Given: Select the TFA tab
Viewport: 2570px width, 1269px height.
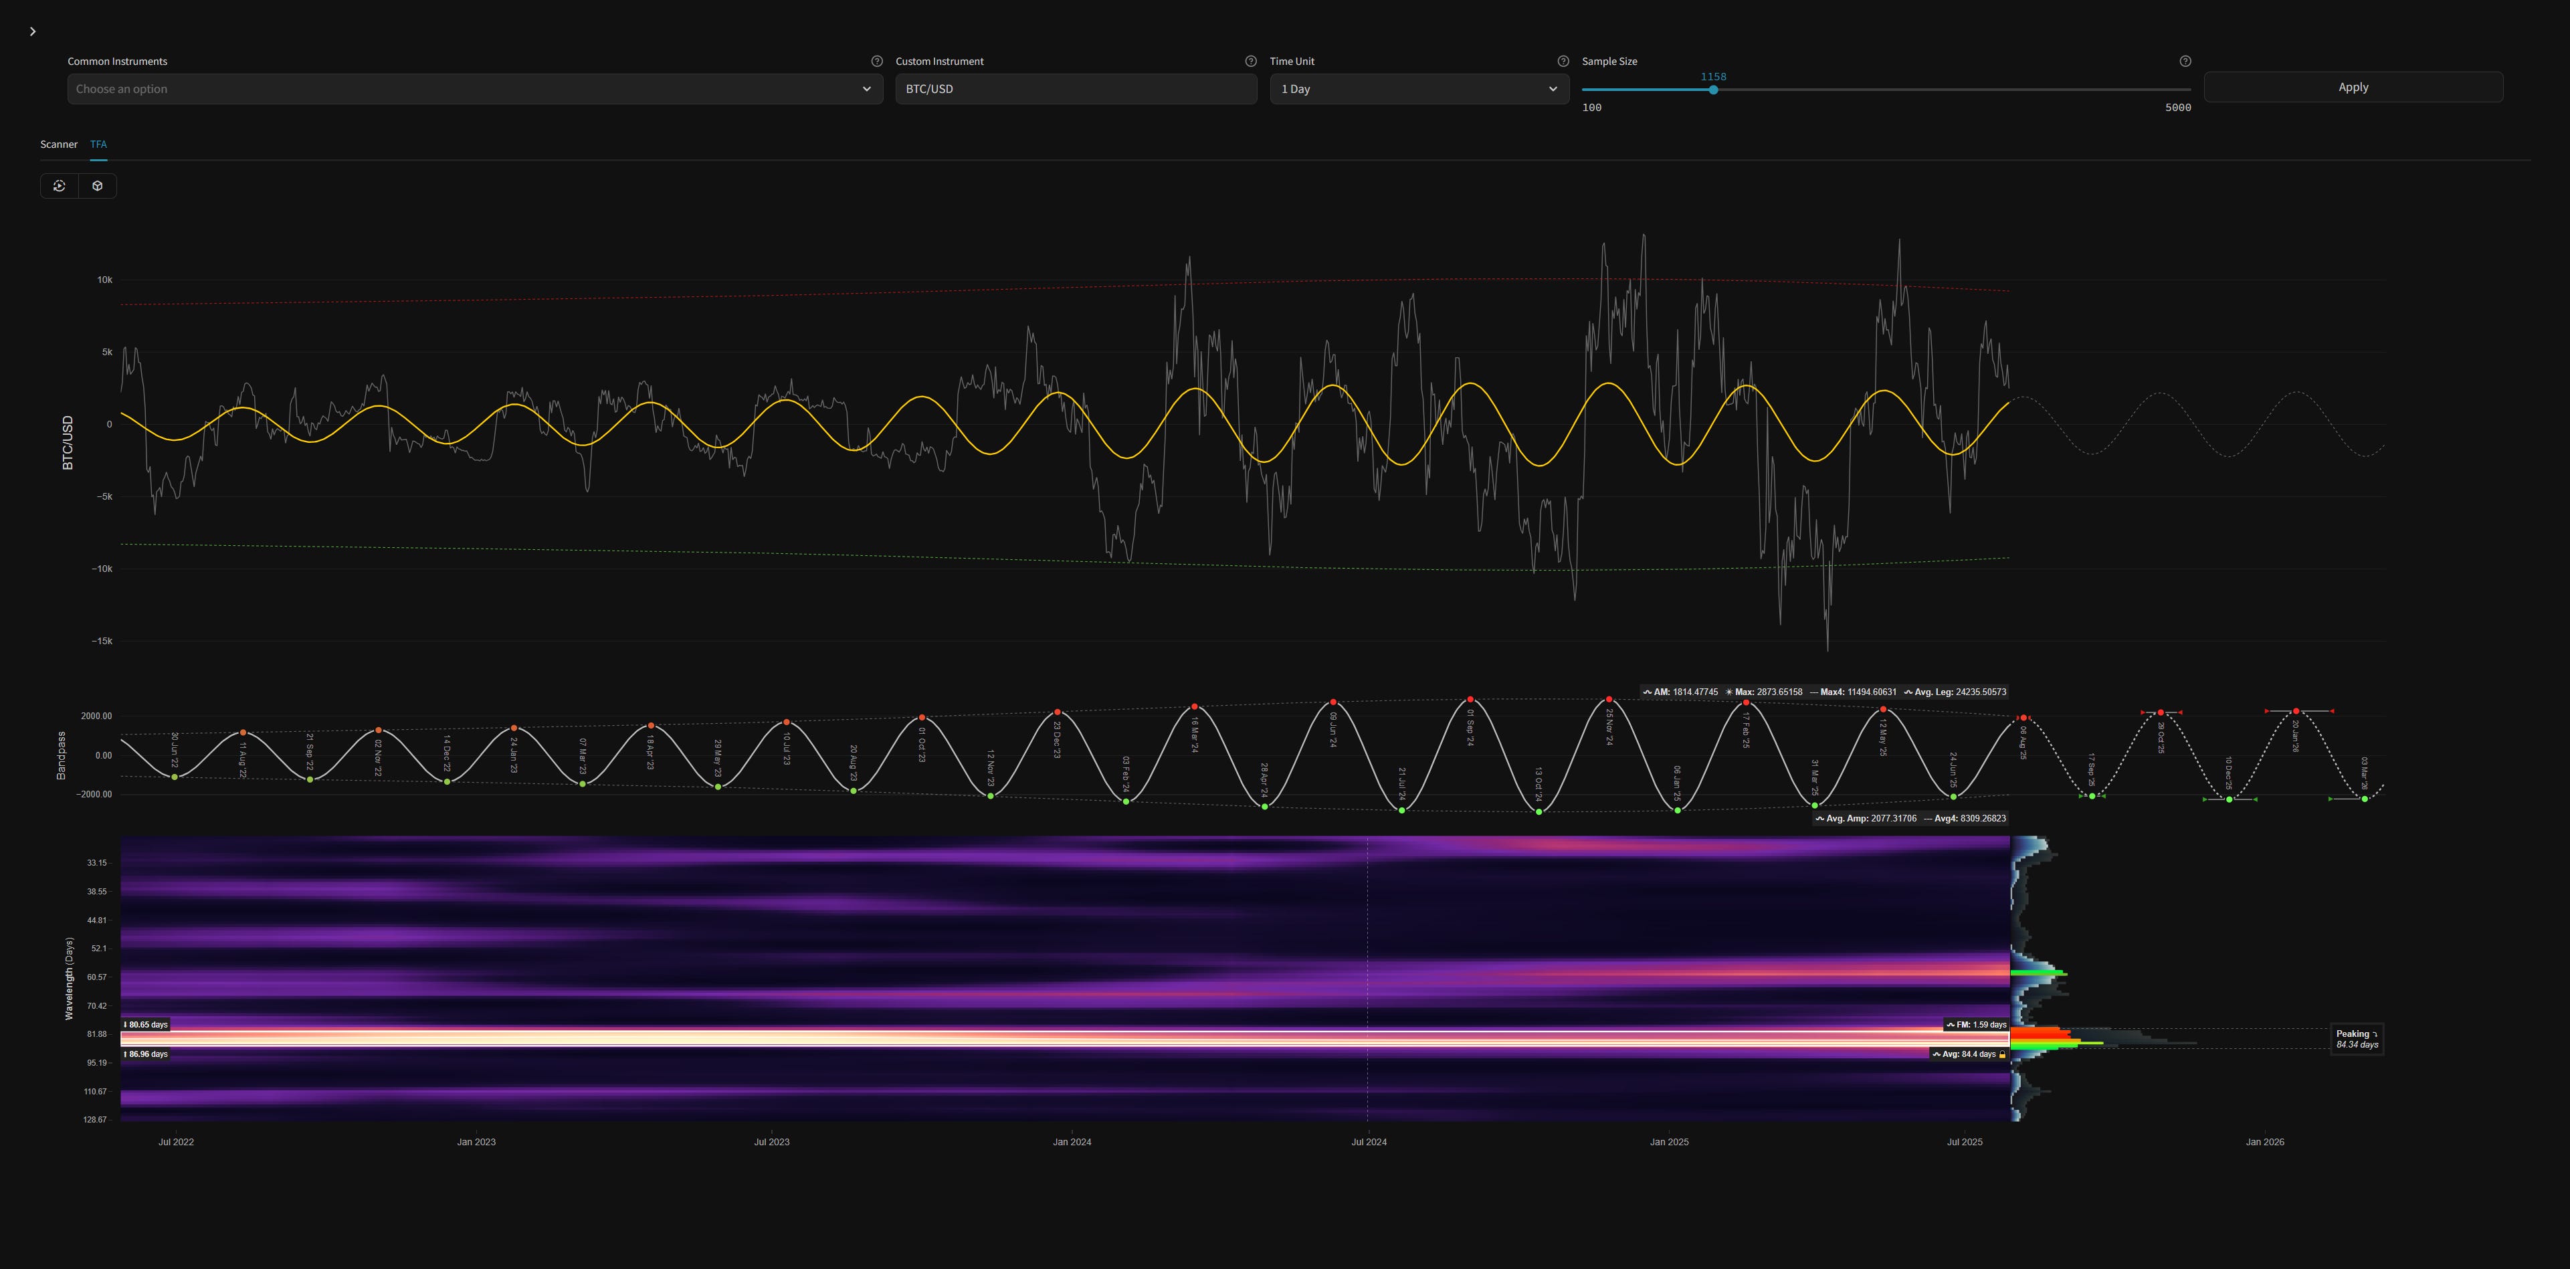Looking at the screenshot, I should 98,144.
